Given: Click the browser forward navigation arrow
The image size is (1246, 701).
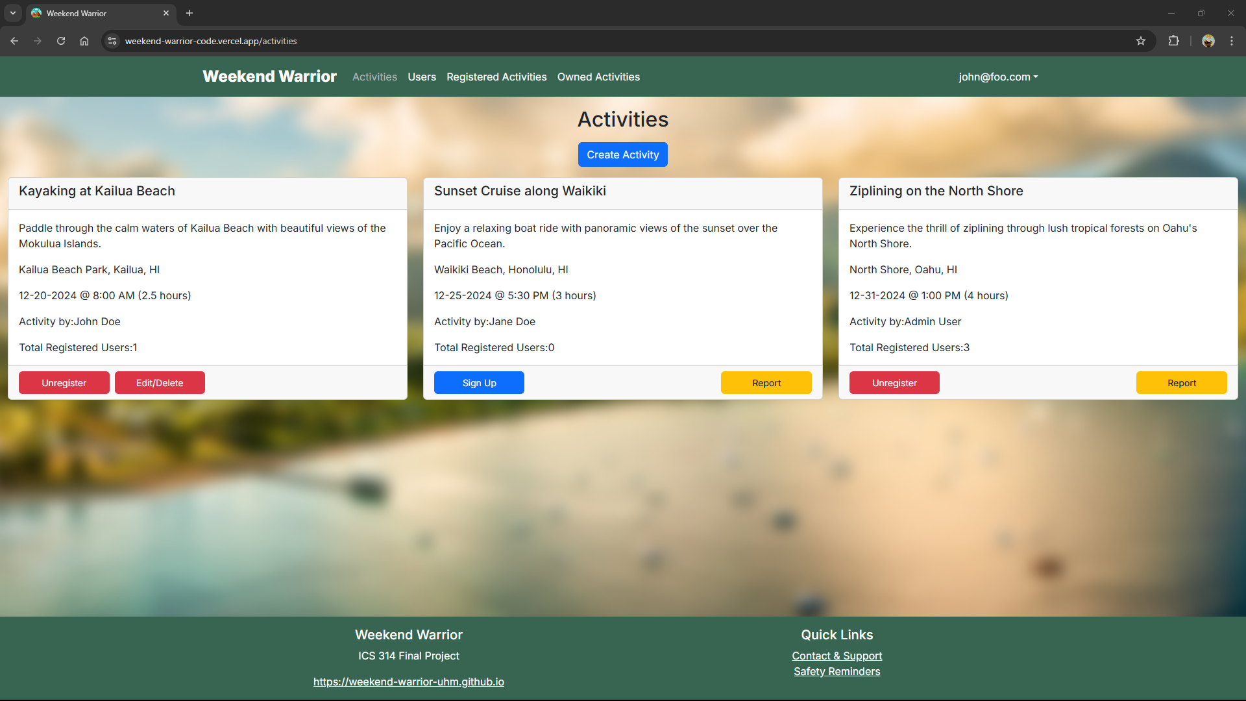Looking at the screenshot, I should tap(38, 41).
